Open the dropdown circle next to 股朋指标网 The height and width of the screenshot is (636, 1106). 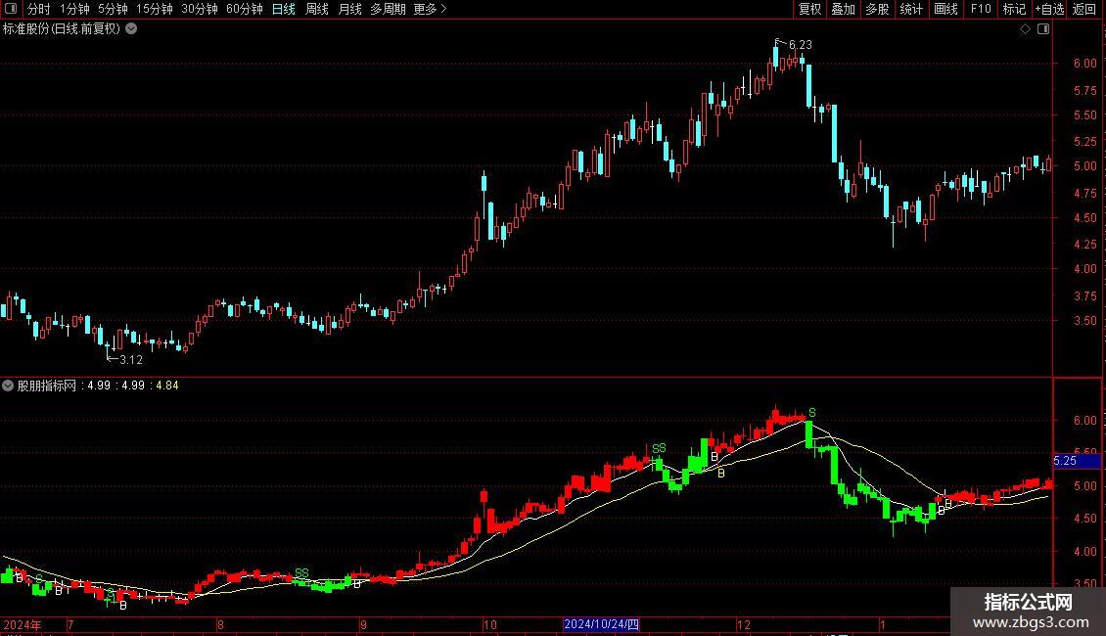pyautogui.click(x=8, y=386)
